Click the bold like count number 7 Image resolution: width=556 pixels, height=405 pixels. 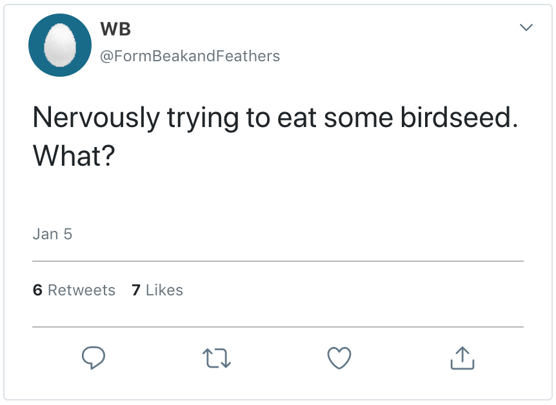click(x=136, y=290)
